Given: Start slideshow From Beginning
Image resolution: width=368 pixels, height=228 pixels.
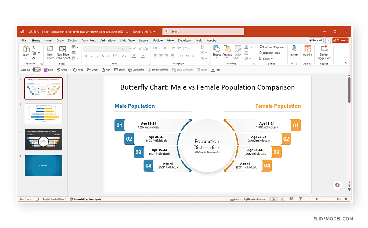Looking at the screenshot, I should (x=158, y=70).
